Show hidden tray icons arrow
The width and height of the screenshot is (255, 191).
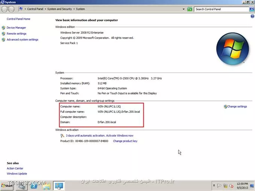[x=214, y=185]
